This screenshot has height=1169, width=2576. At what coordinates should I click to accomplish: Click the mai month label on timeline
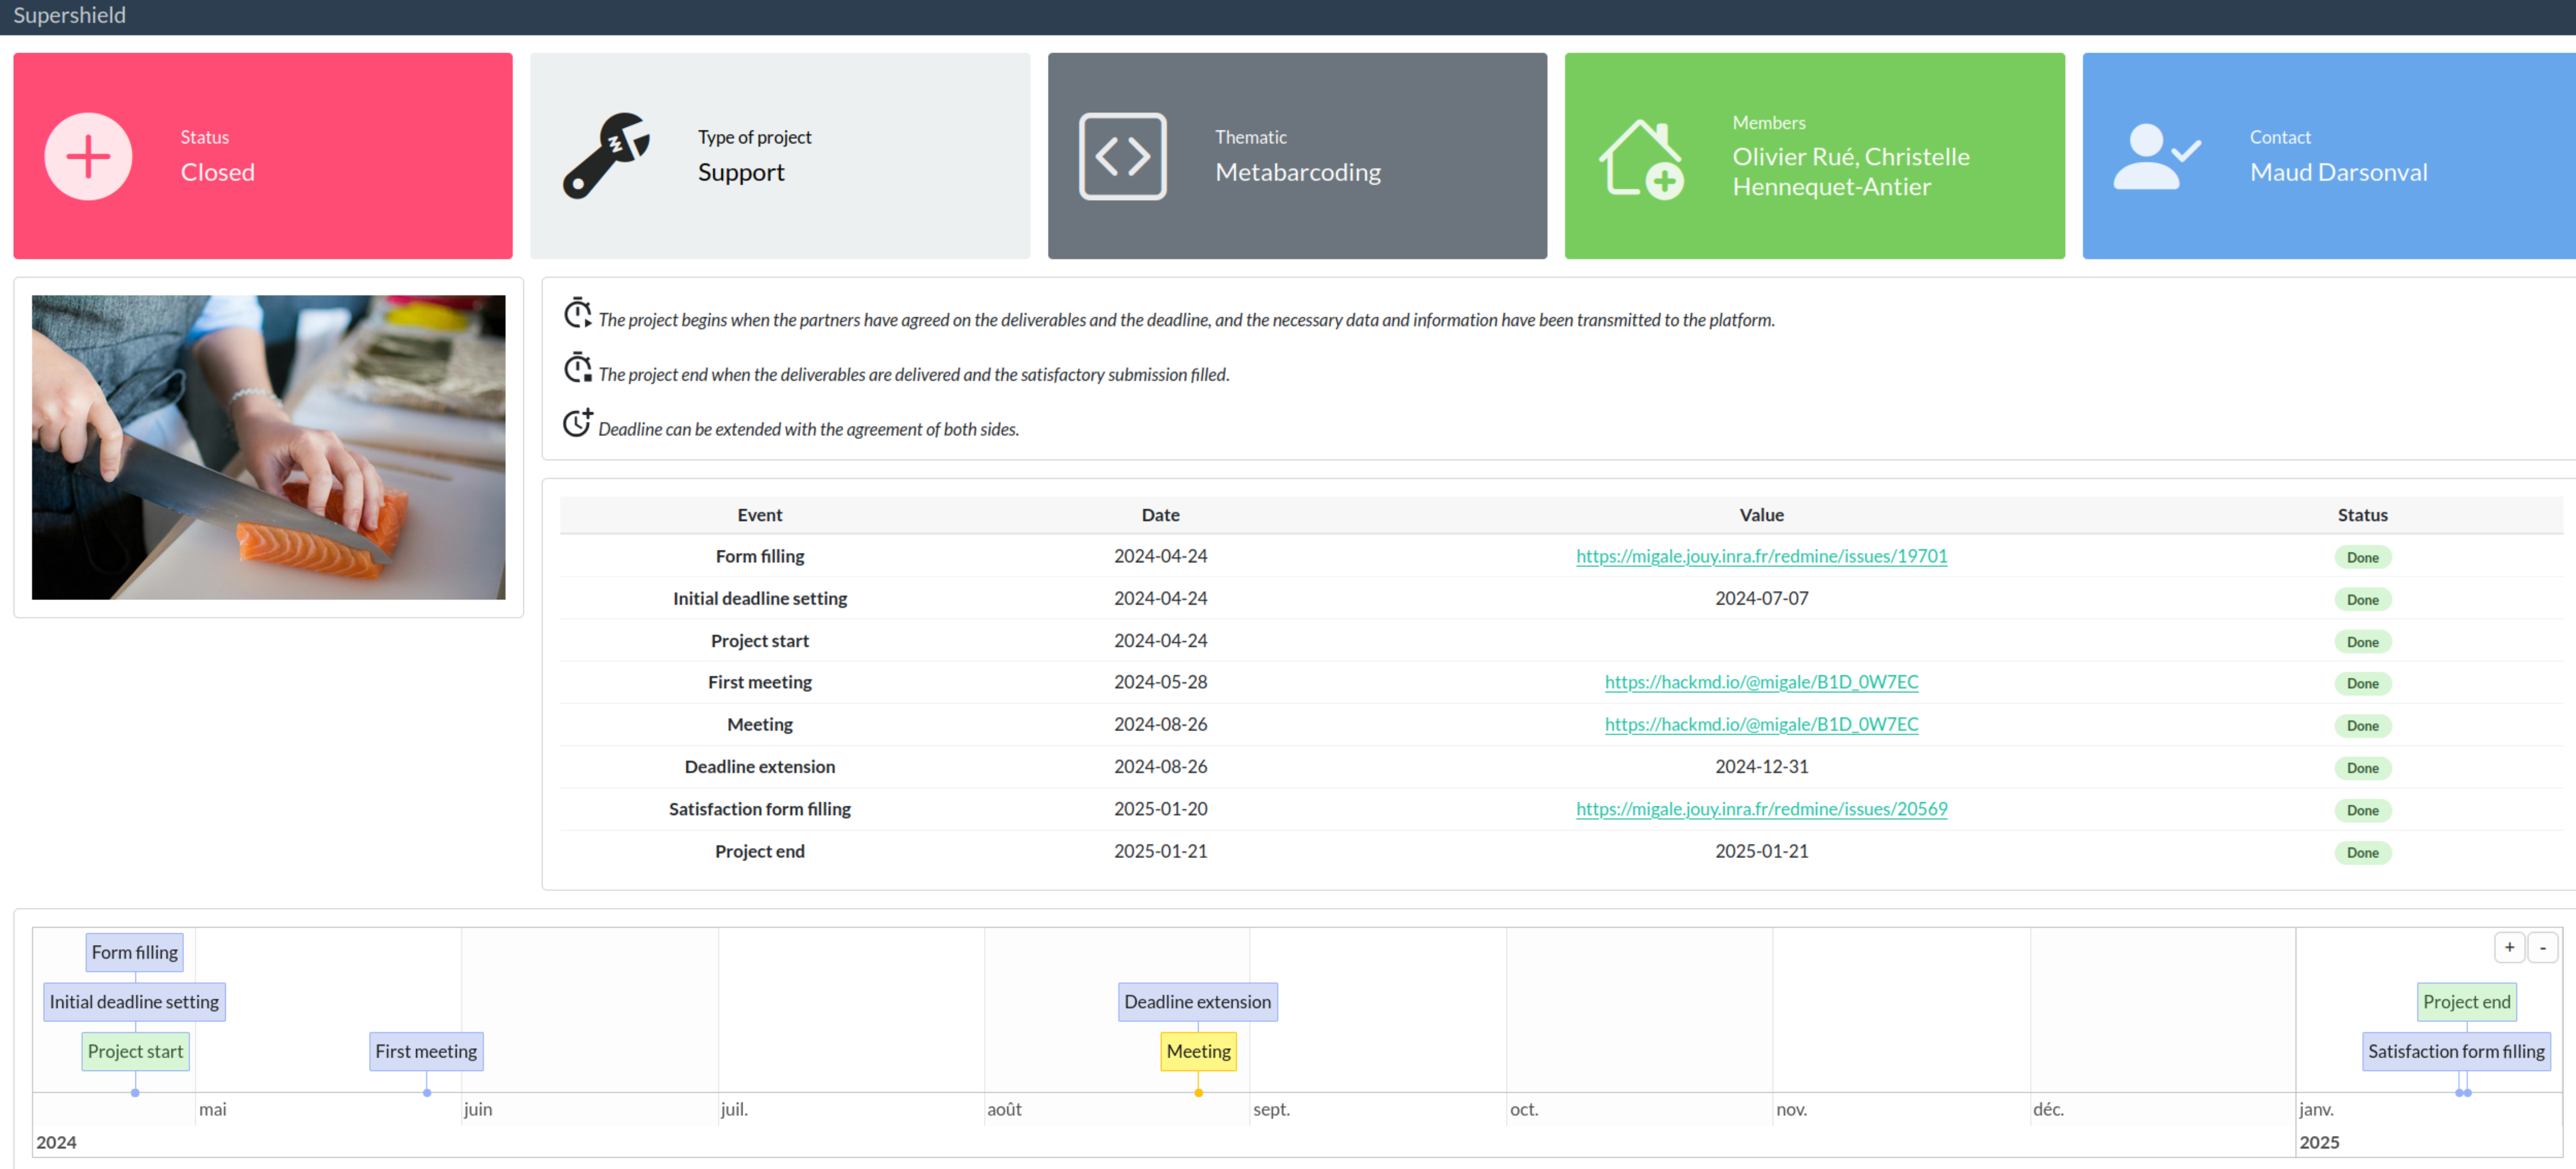tap(212, 1109)
